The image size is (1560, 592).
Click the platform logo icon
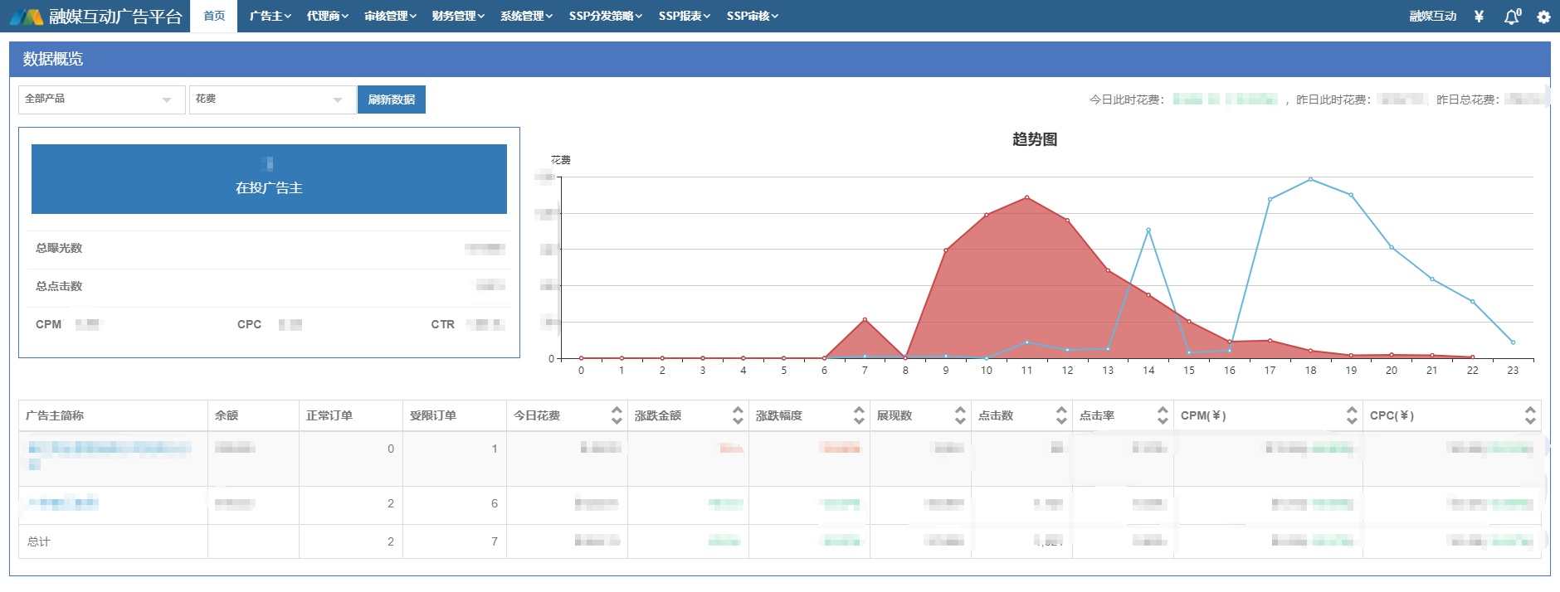coord(27,17)
